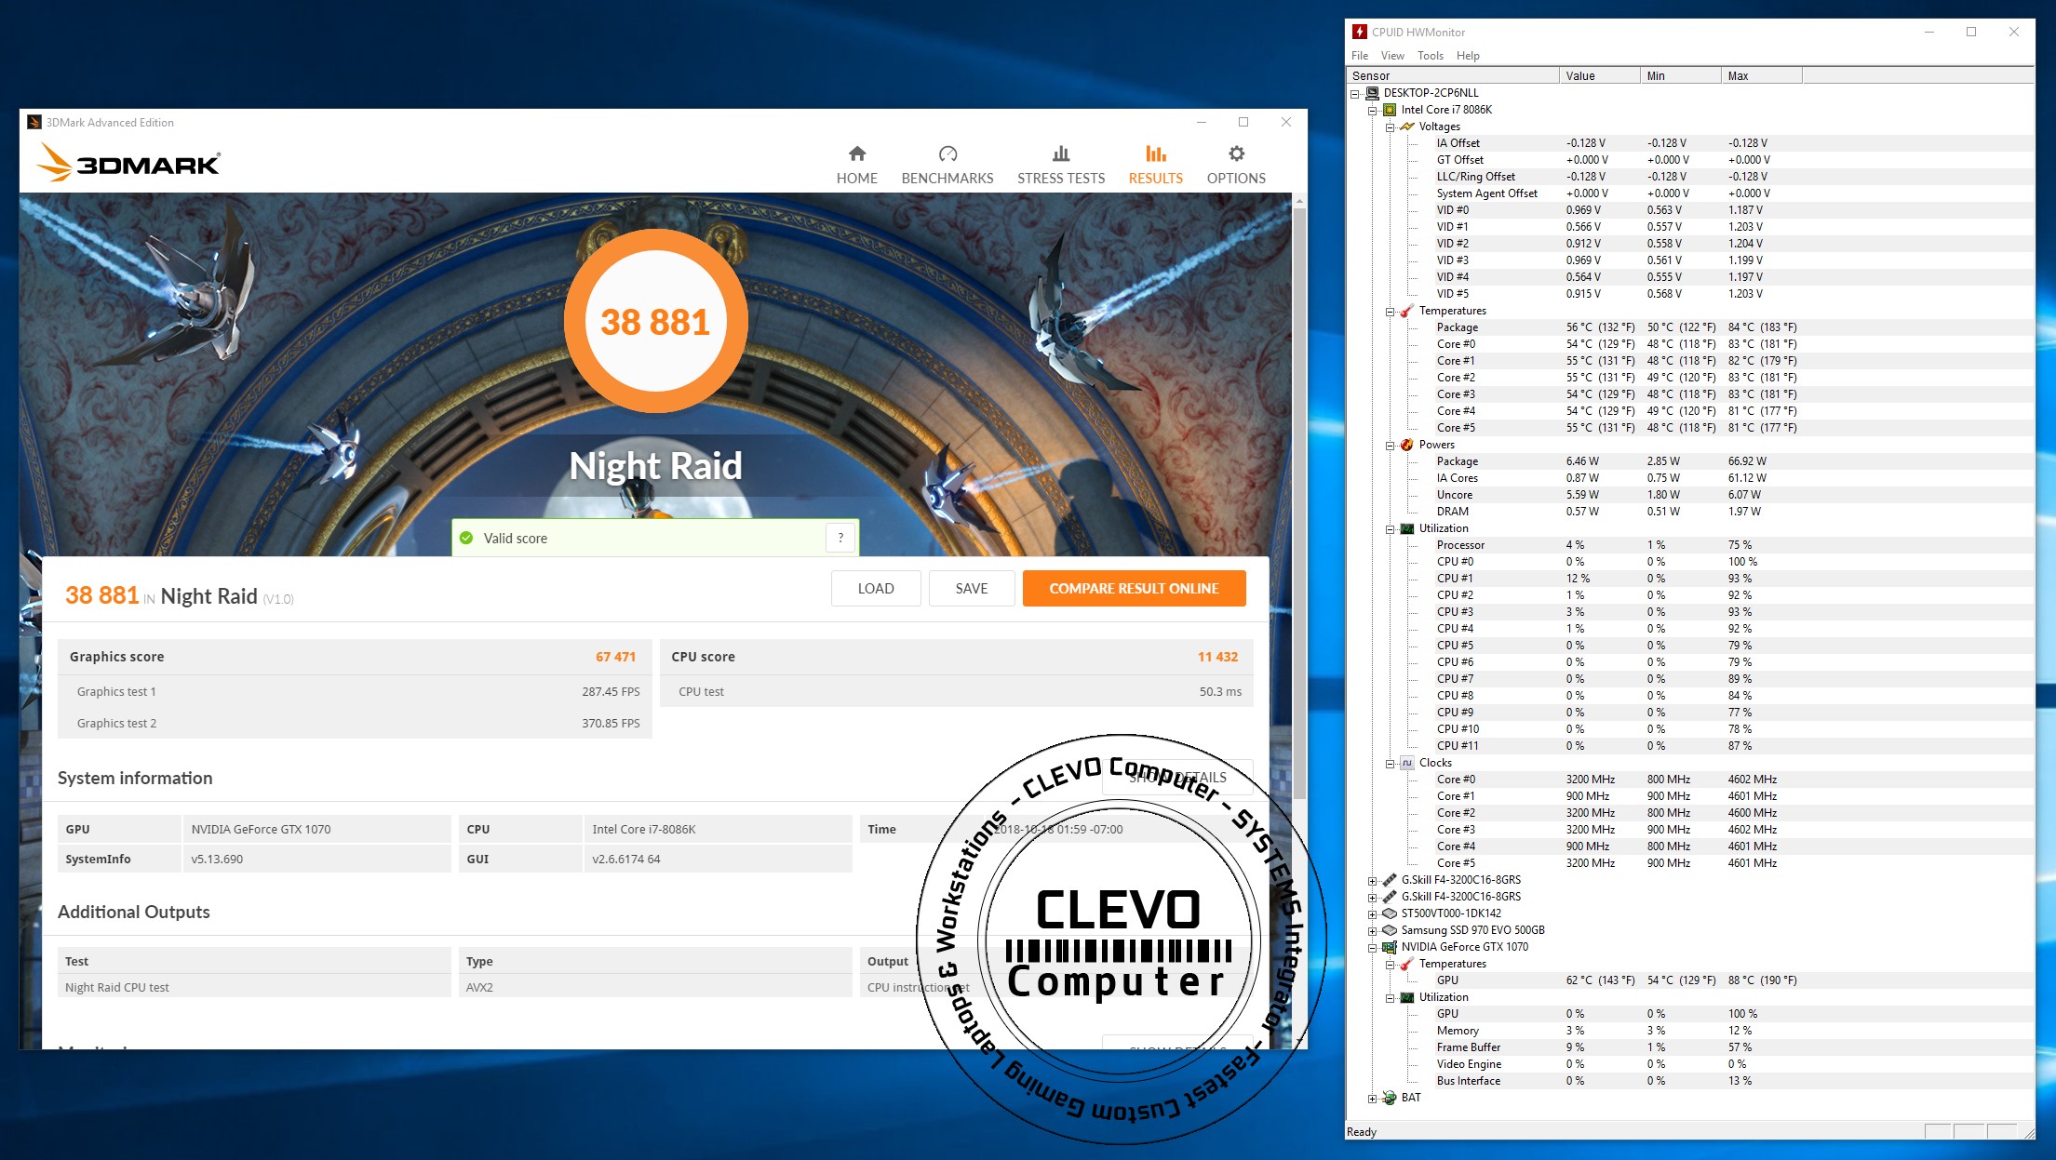Open the 3DMark HOME icon
Image resolution: width=2056 pixels, height=1160 pixels.
pos(856,153)
